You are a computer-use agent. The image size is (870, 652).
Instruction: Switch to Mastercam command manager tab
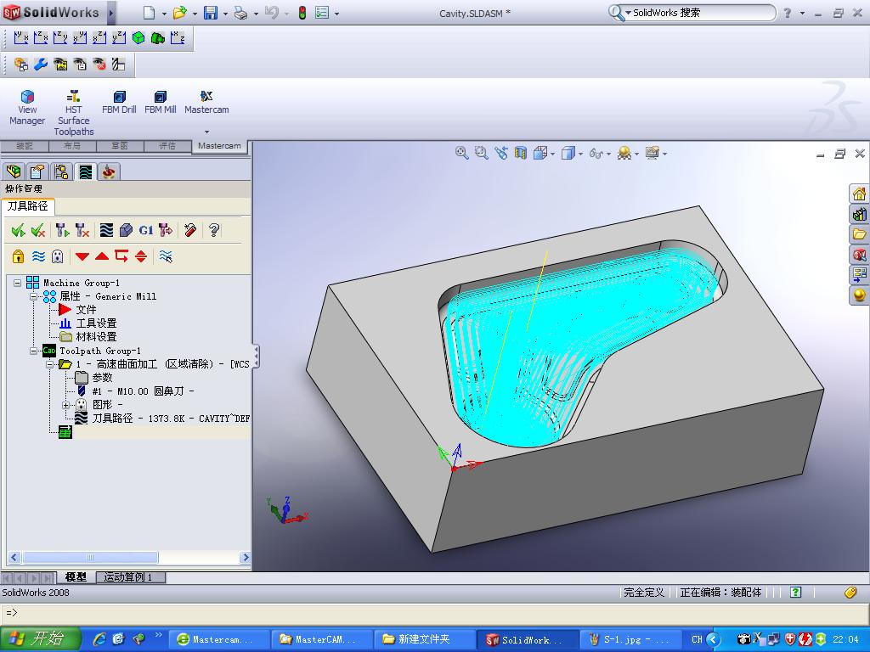click(220, 146)
